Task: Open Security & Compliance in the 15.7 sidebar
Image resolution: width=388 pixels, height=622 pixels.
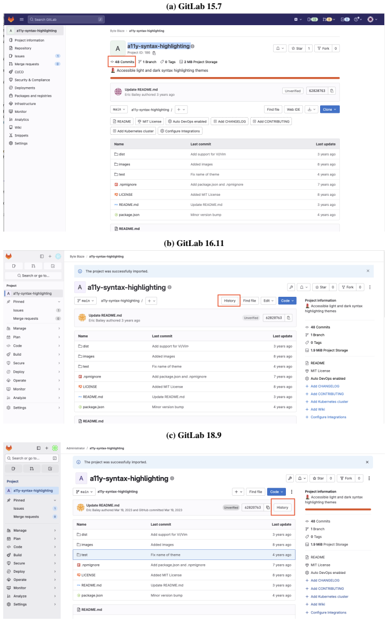Action: click(x=32, y=80)
